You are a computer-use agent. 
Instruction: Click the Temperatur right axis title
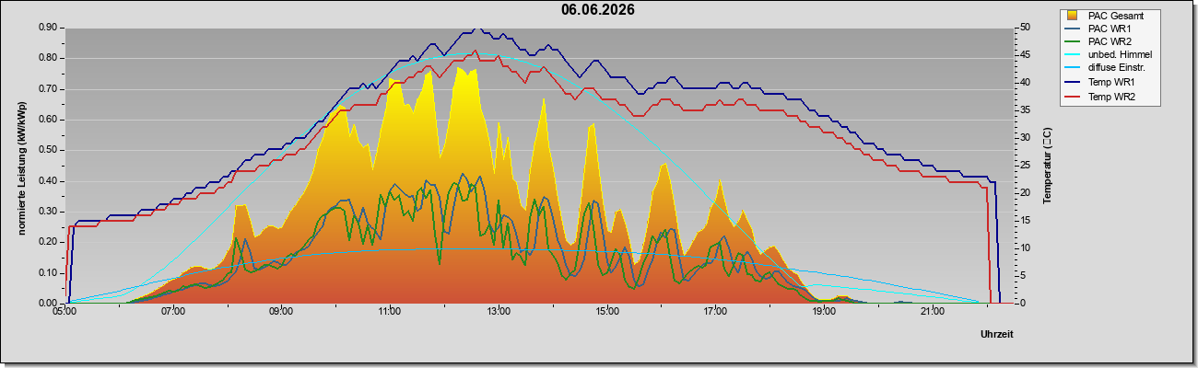[1047, 166]
